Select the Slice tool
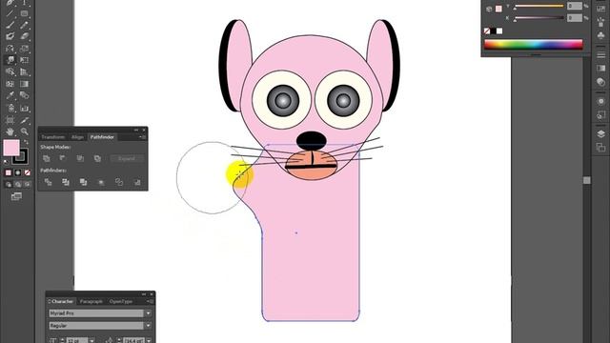The image size is (610, 343). click(x=24, y=120)
